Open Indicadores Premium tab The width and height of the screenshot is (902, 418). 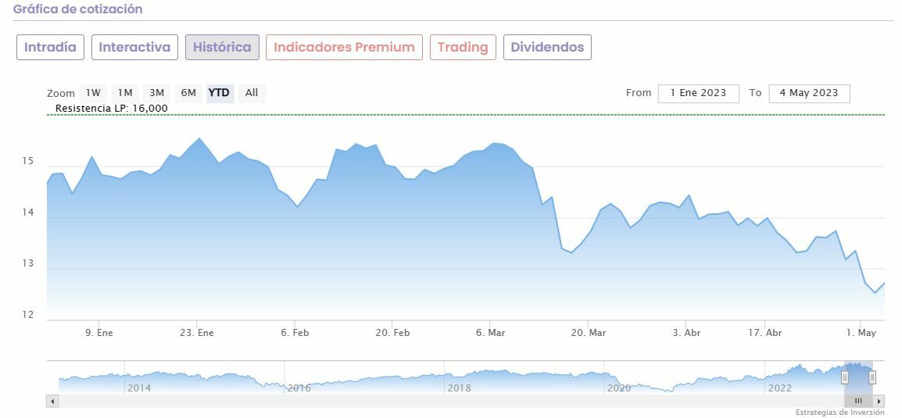click(x=344, y=47)
